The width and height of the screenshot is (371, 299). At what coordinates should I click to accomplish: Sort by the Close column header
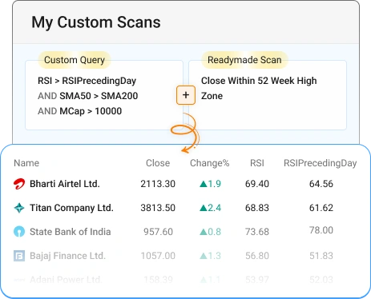click(158, 163)
